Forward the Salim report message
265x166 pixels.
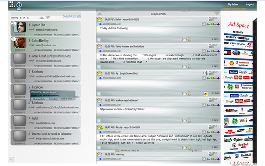(x=218, y=24)
